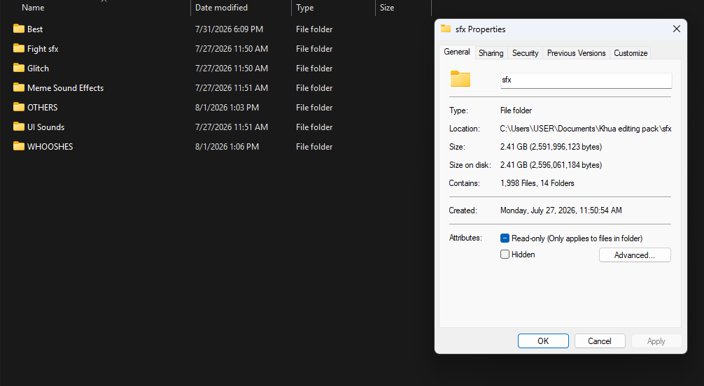Click the large folder icon in Properties dialog

[460, 79]
